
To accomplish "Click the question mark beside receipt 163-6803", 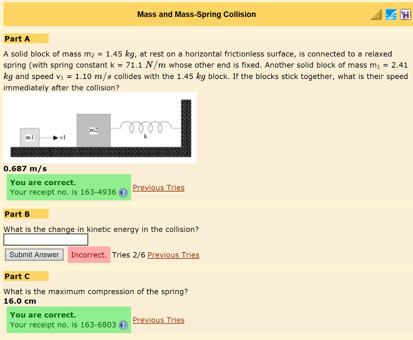I will click(x=123, y=325).
